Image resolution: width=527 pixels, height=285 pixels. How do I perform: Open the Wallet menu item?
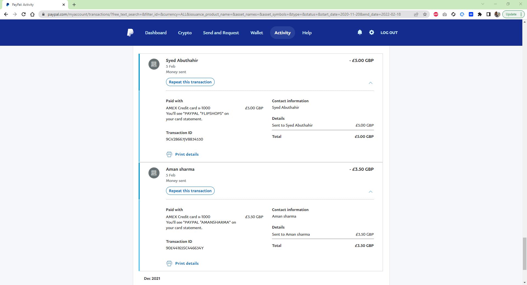pos(256,33)
